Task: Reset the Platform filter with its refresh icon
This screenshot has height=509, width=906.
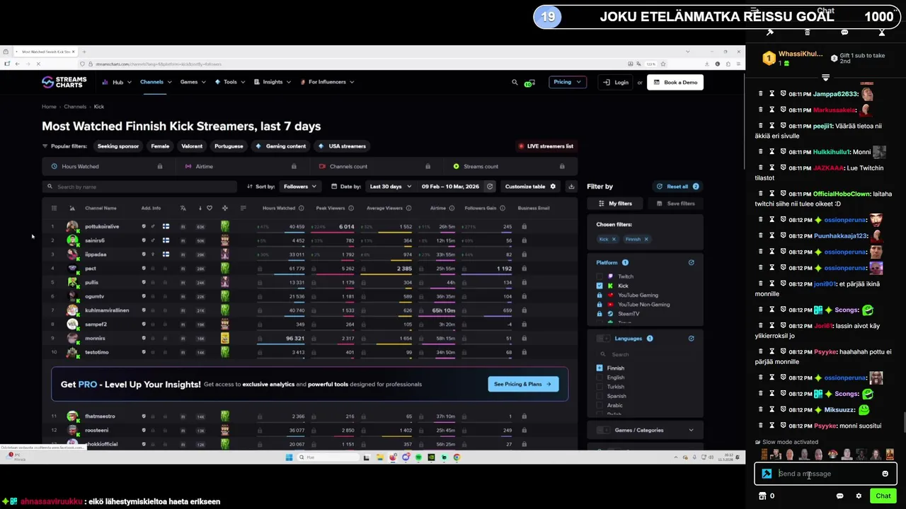Action: coord(691,262)
